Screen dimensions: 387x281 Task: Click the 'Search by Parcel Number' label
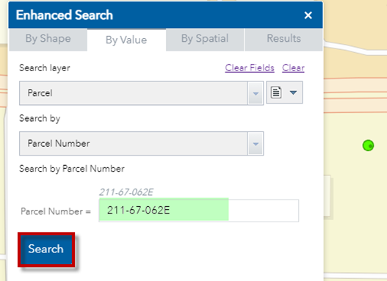click(72, 169)
